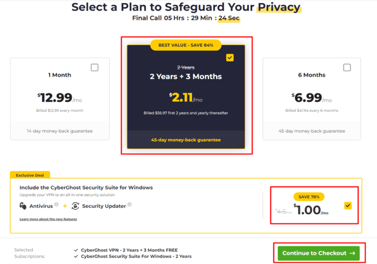Uncheck the 2 Years + 3 Months plan

coord(230,58)
